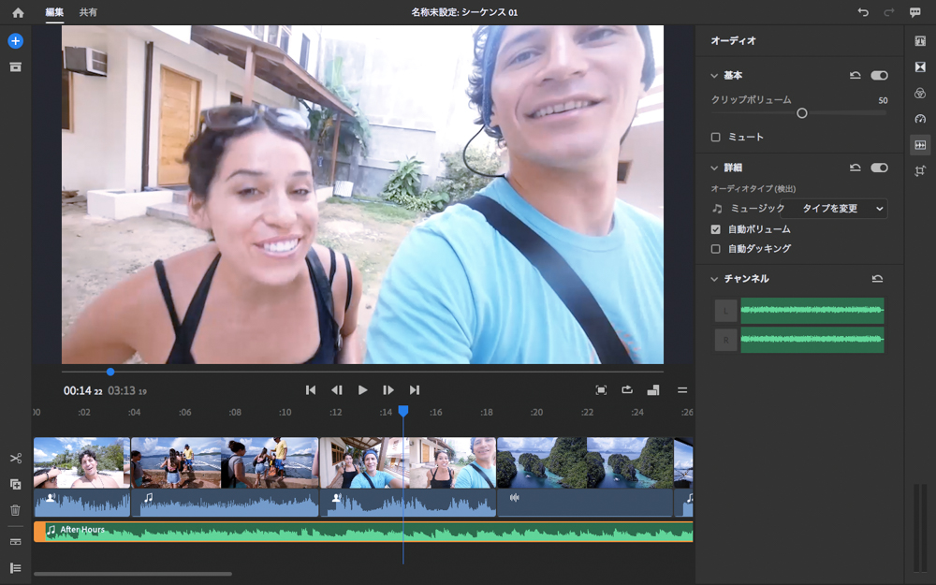
Task: Open the タイプを変更 dropdown
Action: pyautogui.click(x=841, y=209)
